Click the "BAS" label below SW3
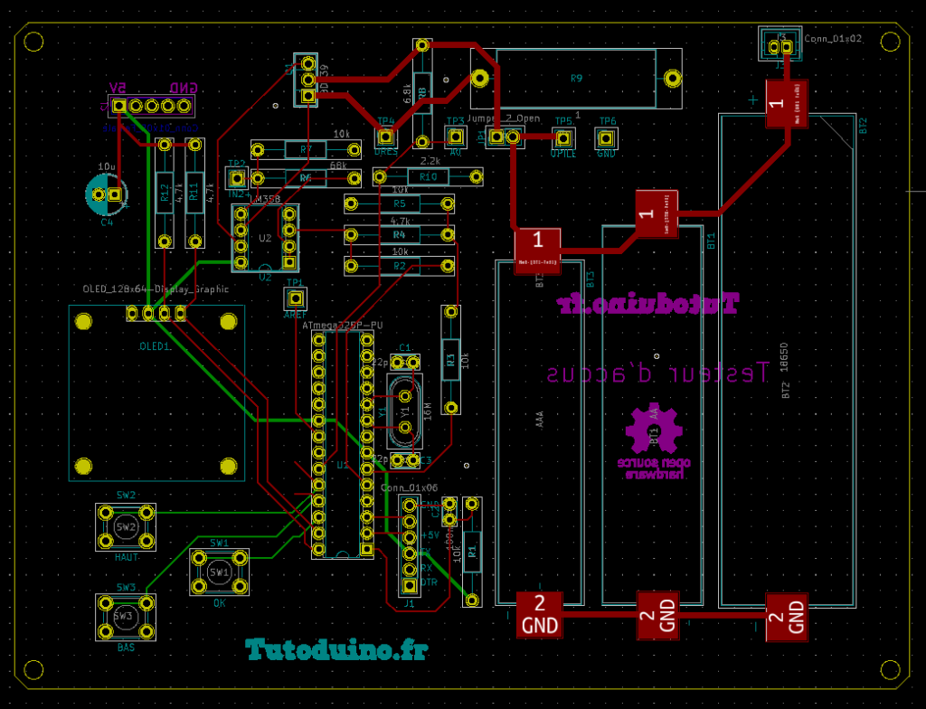The width and height of the screenshot is (926, 709). 126,648
